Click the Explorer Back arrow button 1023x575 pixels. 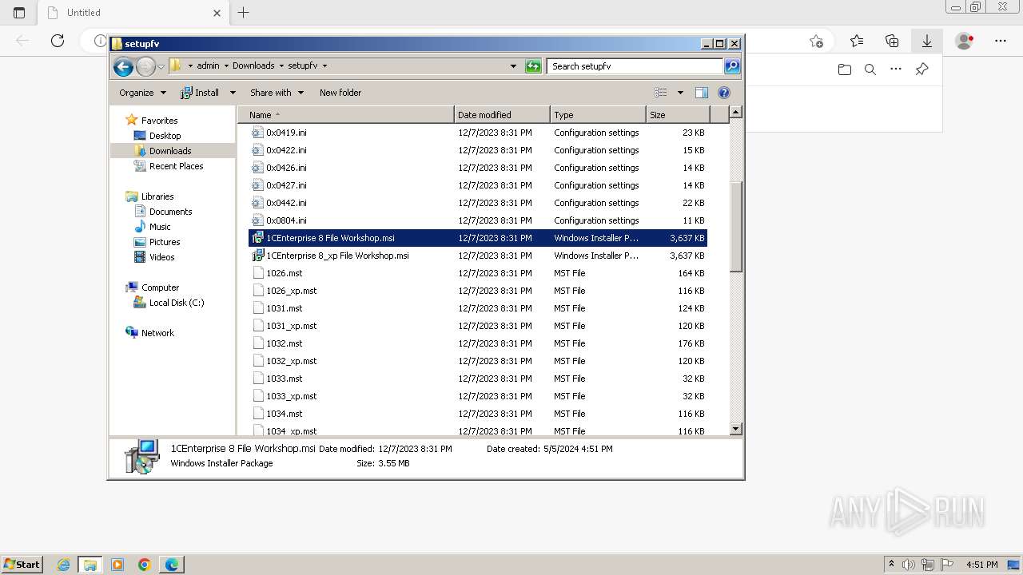(123, 67)
